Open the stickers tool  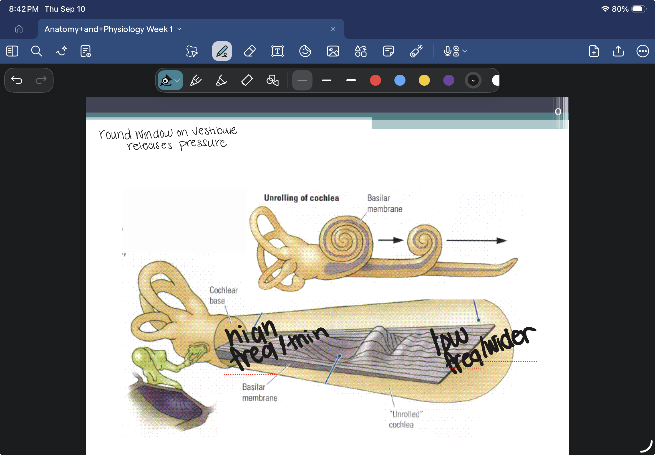[x=305, y=51]
